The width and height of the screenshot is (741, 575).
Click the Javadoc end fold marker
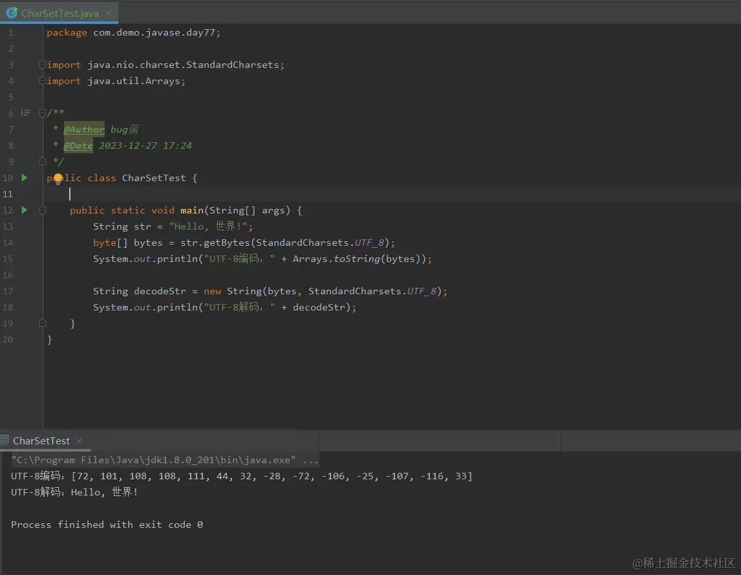point(43,162)
